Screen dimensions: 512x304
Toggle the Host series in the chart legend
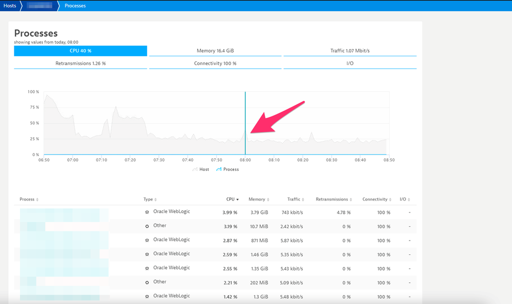[200, 169]
